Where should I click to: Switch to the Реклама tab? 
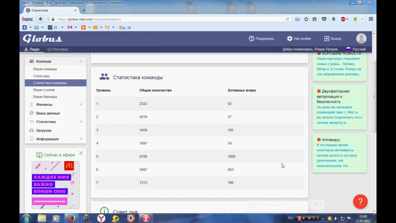(57, 49)
